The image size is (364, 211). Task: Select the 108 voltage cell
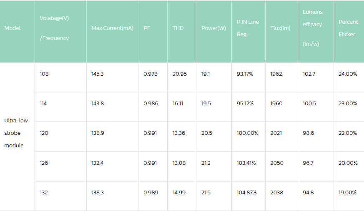coord(44,74)
